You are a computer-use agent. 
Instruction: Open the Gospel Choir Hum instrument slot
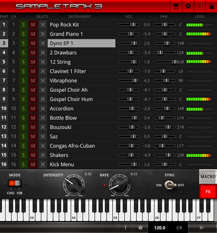coord(81,99)
